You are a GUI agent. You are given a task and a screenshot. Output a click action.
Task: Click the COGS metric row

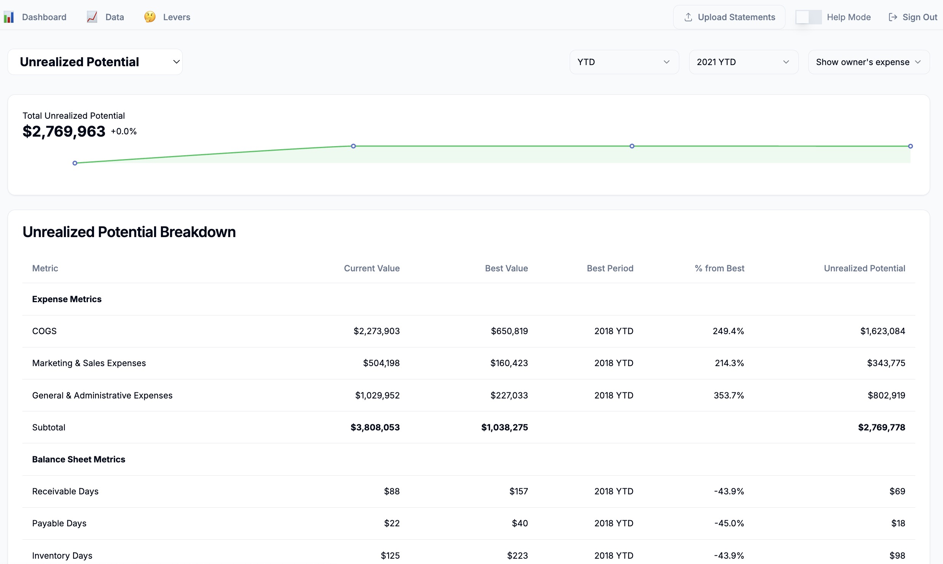(44, 331)
